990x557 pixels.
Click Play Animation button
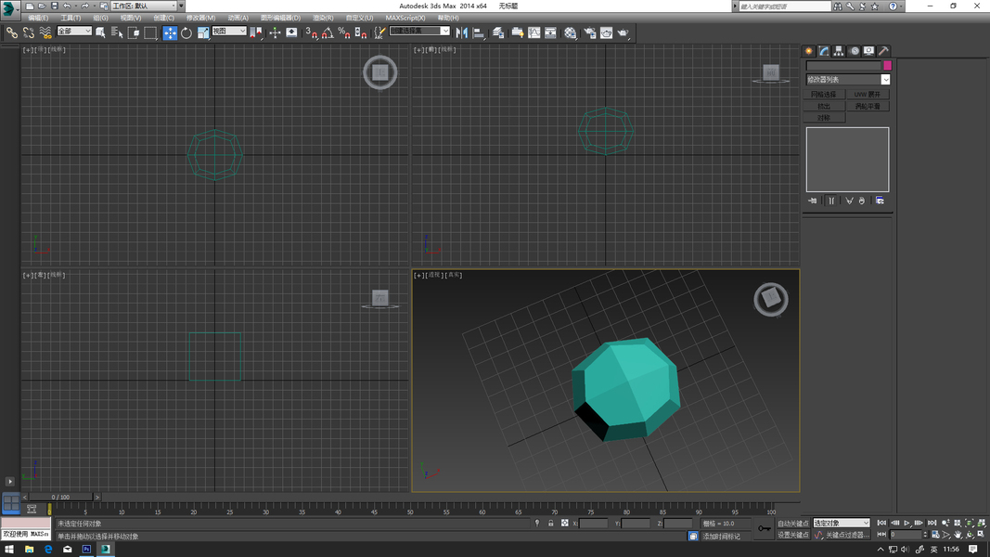point(906,523)
